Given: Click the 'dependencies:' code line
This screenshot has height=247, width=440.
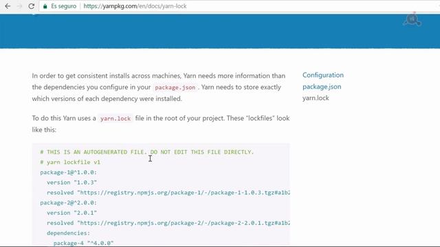Looking at the screenshot, I should point(69,233).
